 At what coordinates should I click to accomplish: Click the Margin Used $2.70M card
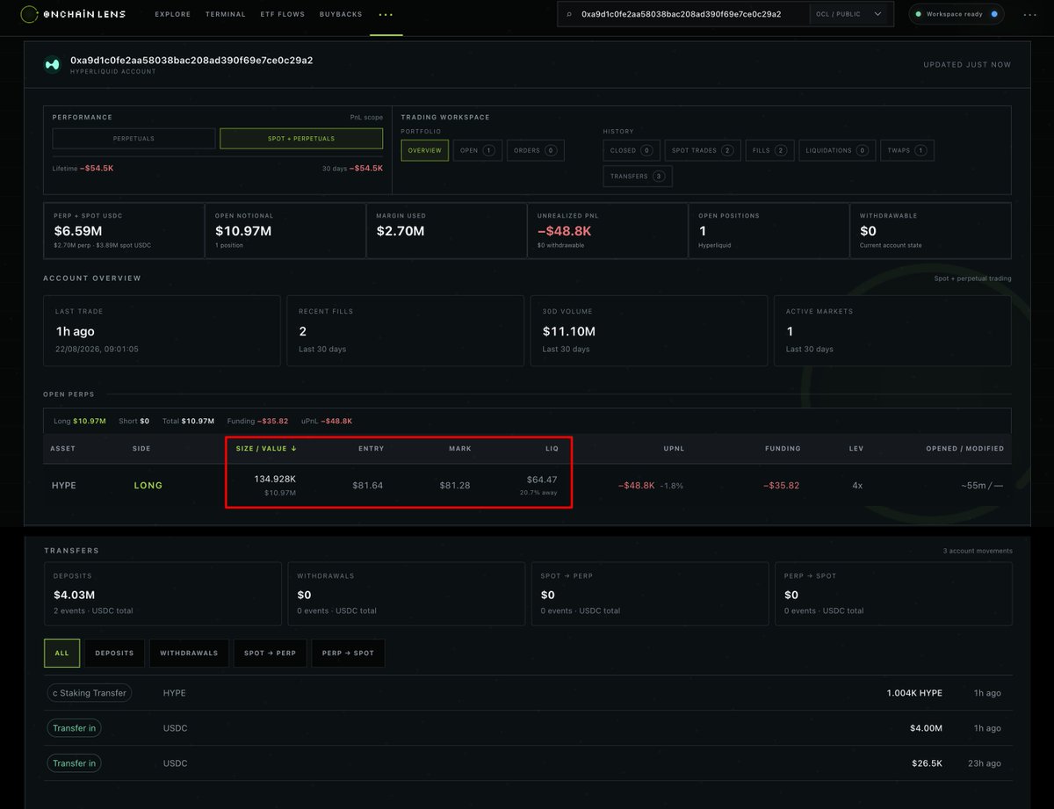tap(445, 230)
